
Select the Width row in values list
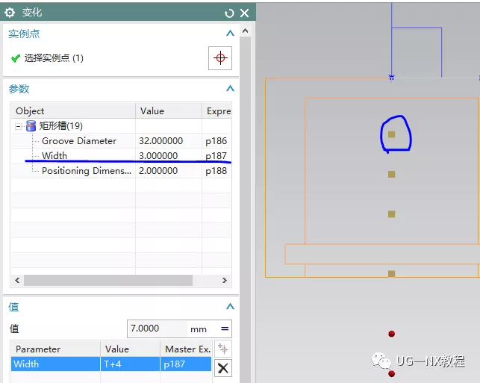[56, 364]
